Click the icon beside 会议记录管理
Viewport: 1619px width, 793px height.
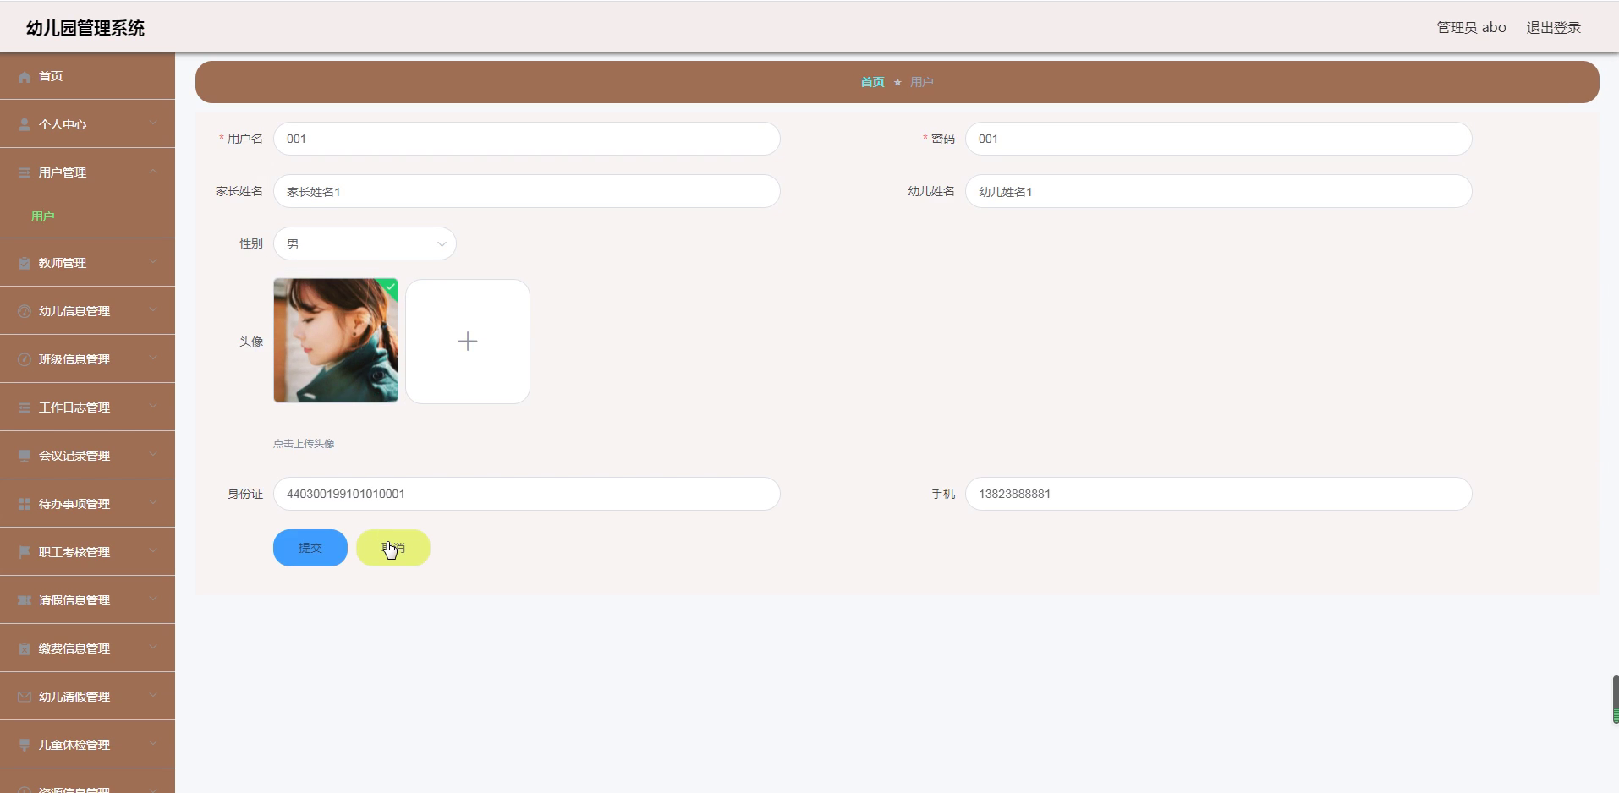(x=25, y=456)
